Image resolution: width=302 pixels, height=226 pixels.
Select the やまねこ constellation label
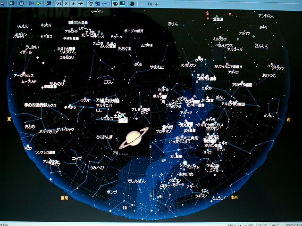point(157,67)
